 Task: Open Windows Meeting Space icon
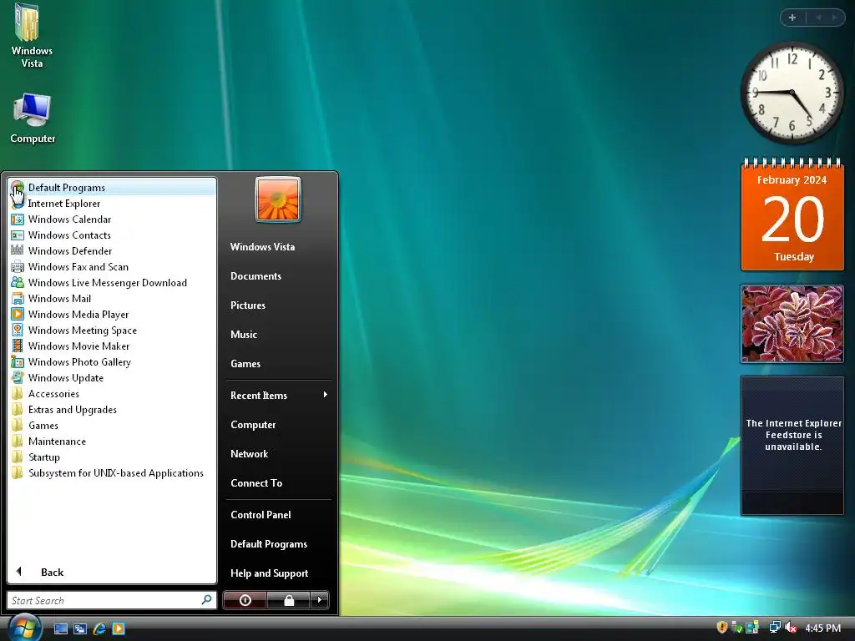18,331
